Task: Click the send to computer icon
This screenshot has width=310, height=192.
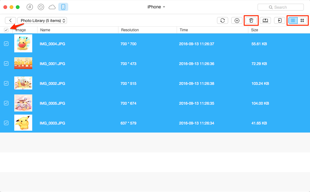Action: 265,20
